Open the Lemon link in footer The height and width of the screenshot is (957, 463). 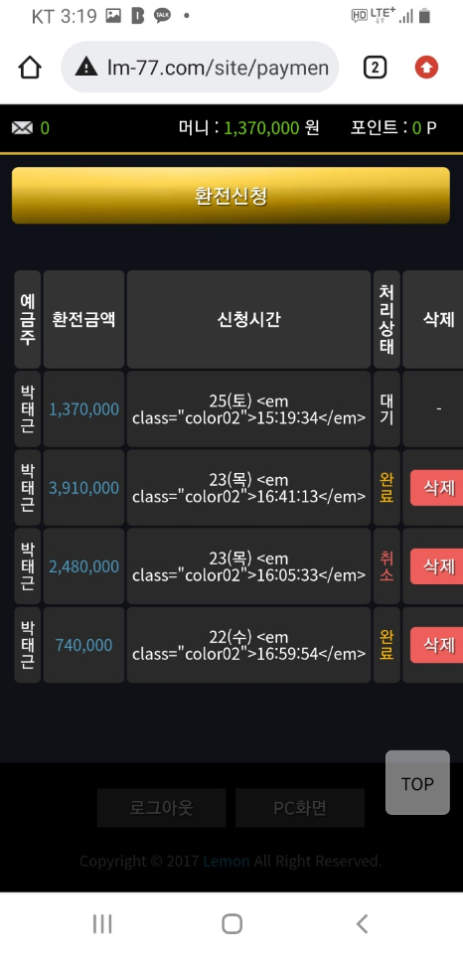[227, 862]
